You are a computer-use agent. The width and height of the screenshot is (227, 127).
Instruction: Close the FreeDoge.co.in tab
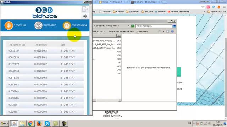coord(127,2)
